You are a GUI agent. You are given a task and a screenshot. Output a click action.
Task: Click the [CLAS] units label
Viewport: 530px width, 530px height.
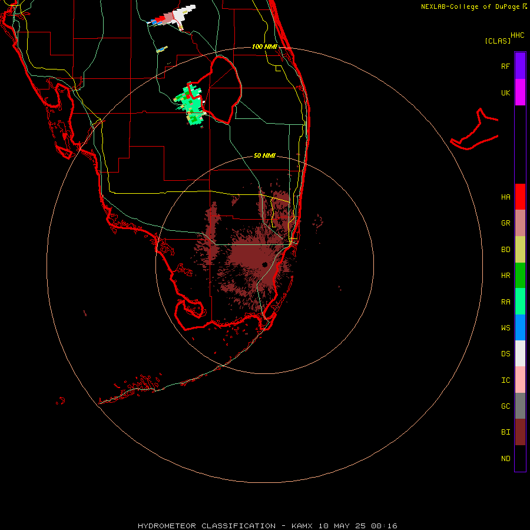(x=498, y=41)
